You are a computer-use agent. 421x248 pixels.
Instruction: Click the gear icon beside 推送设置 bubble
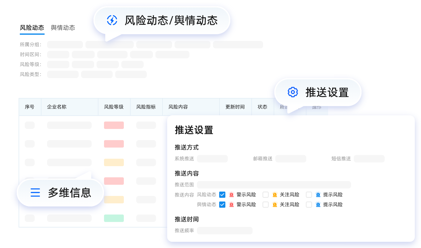(293, 92)
